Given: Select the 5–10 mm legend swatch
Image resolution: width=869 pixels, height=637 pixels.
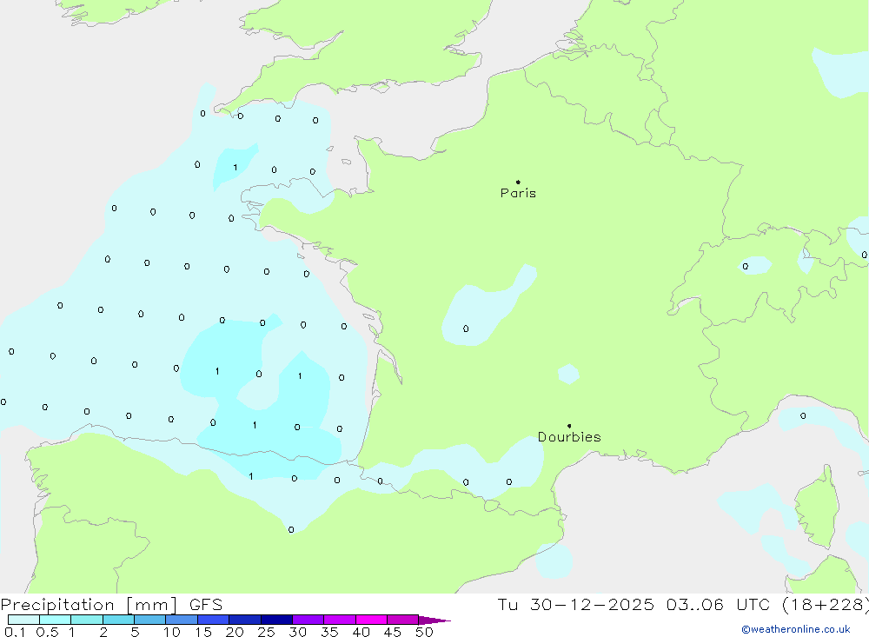Looking at the screenshot, I should pos(150,620).
